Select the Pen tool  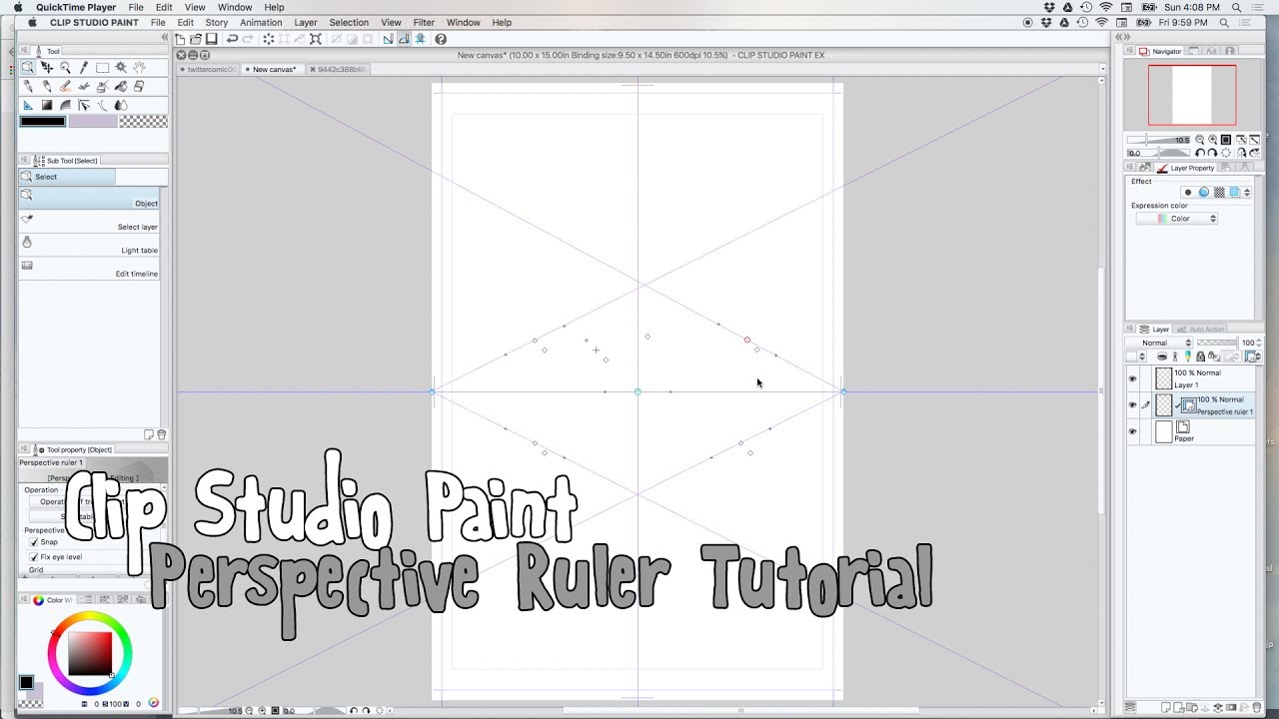click(27, 86)
